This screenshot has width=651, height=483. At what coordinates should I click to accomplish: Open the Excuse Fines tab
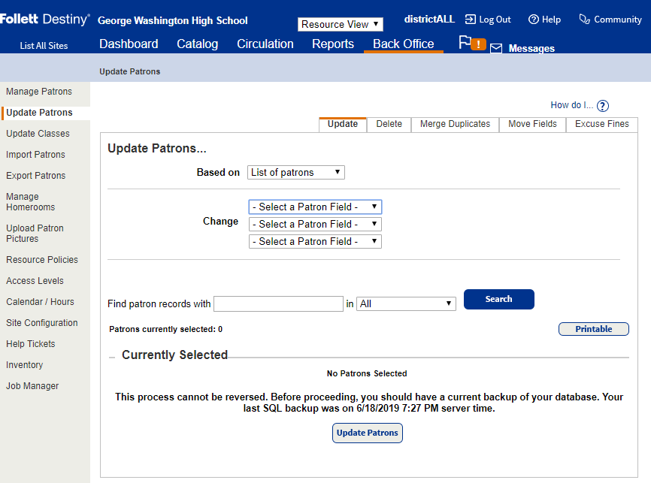click(x=601, y=124)
